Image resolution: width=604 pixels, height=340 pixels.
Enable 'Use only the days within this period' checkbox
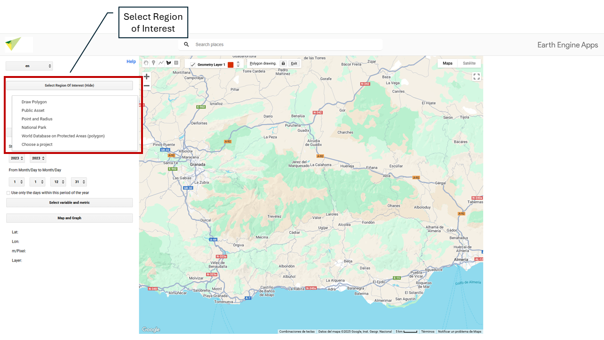8,193
